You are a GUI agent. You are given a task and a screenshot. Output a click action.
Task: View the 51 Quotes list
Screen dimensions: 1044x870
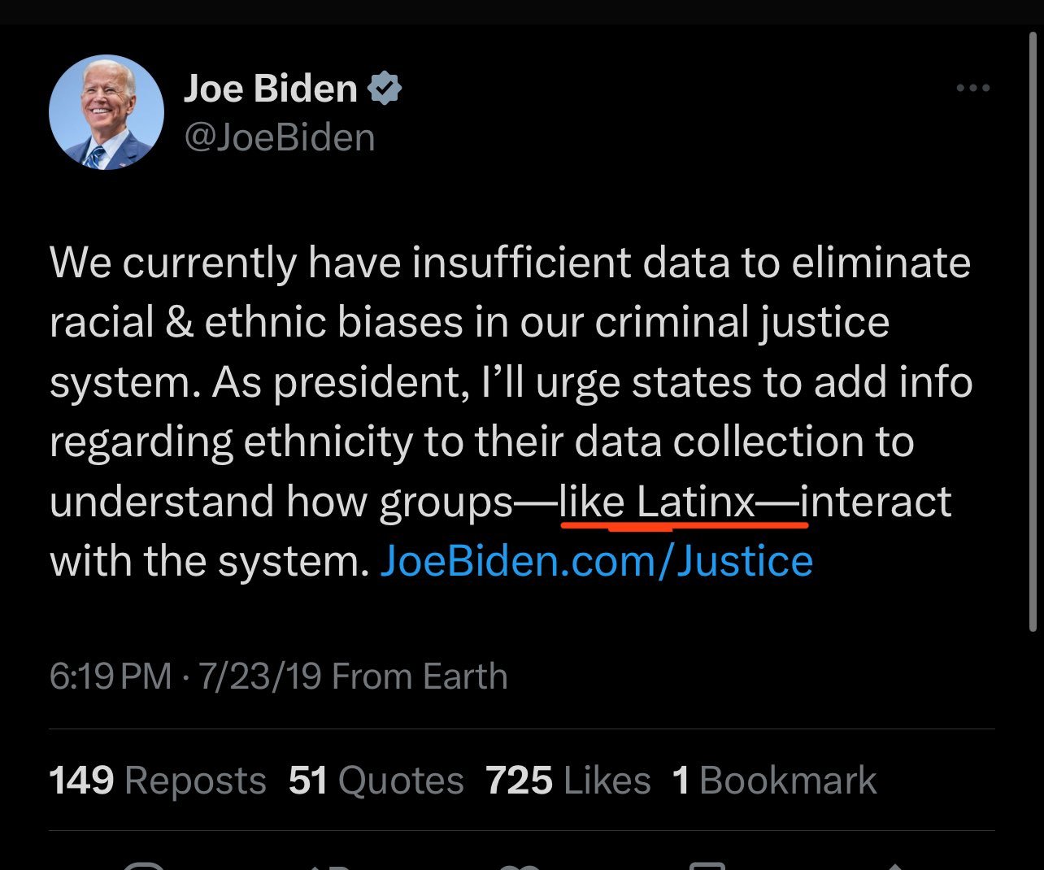[x=376, y=781]
